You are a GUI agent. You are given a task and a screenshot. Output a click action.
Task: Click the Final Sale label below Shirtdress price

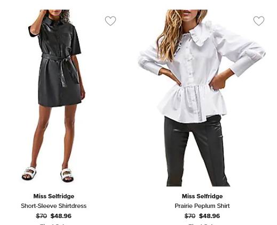tap(54, 224)
